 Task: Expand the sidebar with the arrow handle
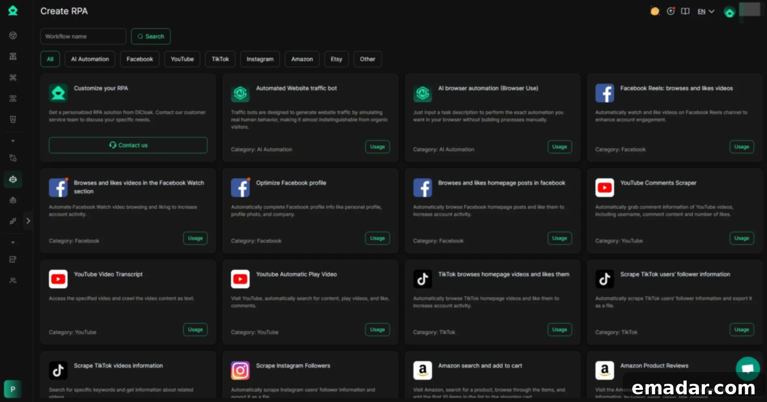28,221
